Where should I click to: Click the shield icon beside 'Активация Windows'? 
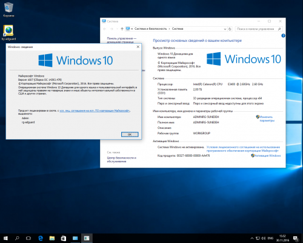click(253, 156)
